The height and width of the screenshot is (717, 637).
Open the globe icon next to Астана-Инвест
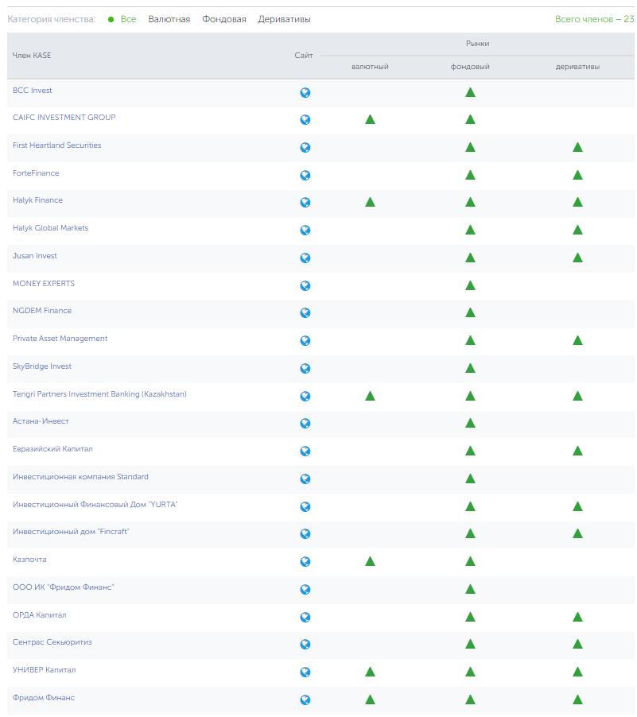[305, 424]
